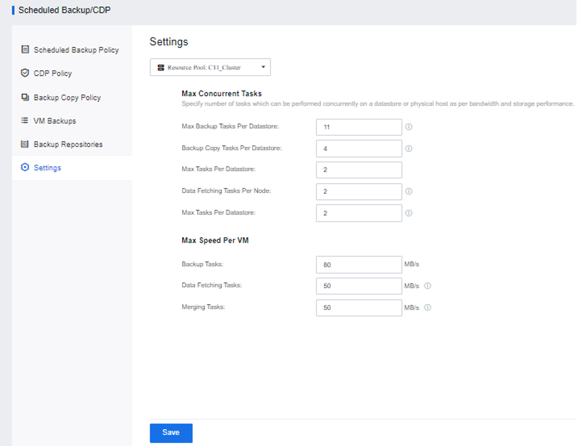The image size is (577, 446).
Task: Select Resource Pool: CTI_Cluster combo box
Action: (210, 67)
